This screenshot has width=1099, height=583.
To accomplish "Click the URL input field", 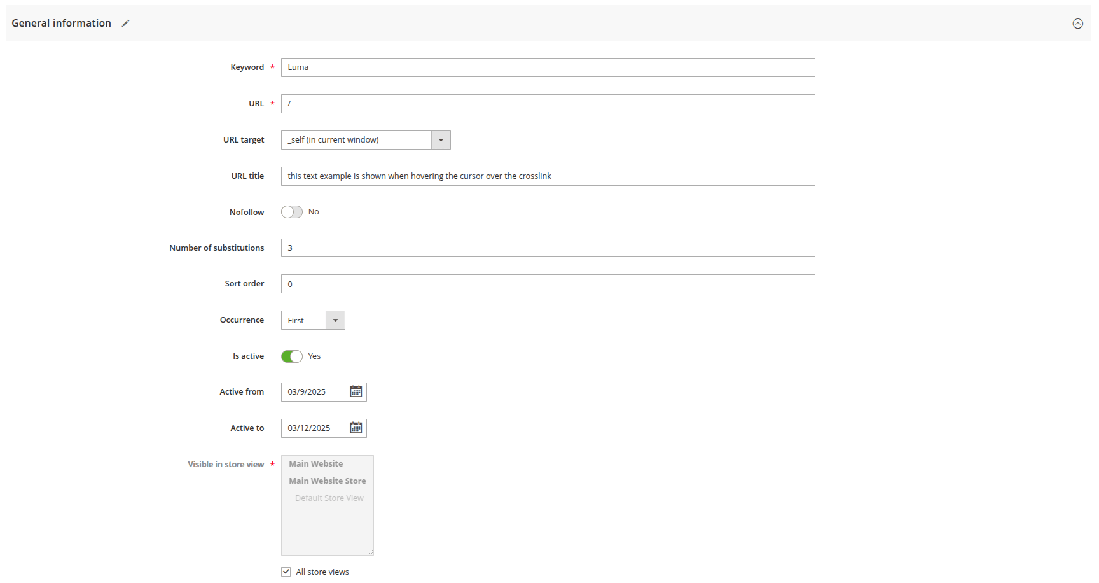I will (547, 103).
